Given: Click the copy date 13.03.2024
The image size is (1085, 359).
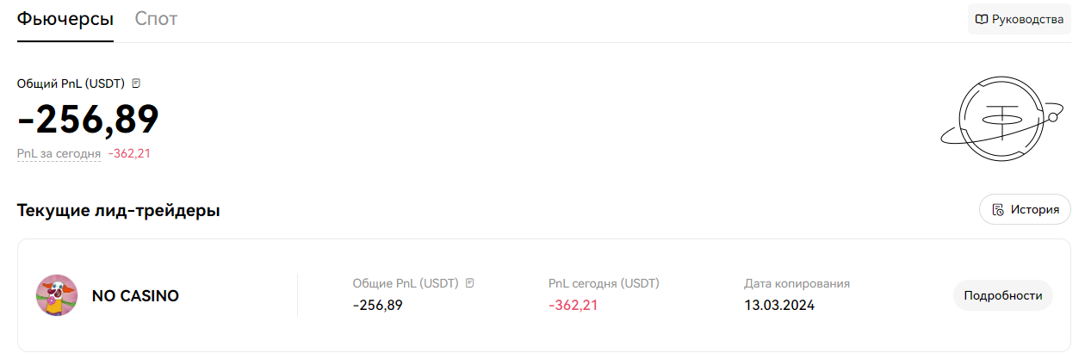Looking at the screenshot, I should point(779,305).
